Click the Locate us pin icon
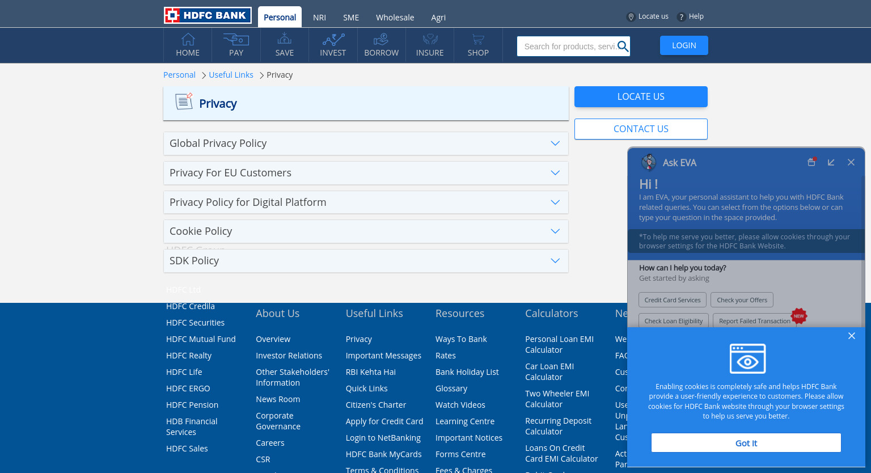Viewport: 871px width, 473px height. pyautogui.click(x=631, y=17)
